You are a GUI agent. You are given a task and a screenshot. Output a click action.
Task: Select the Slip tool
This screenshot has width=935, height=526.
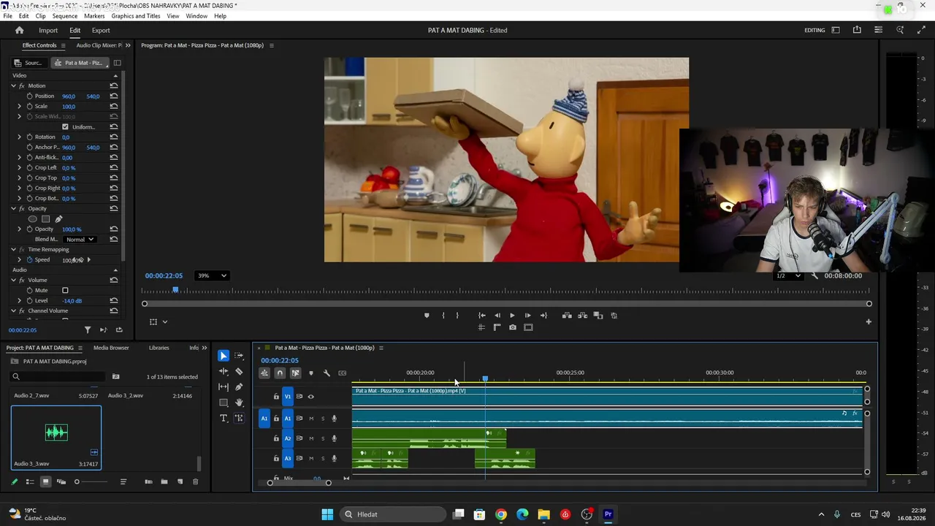coord(224,386)
